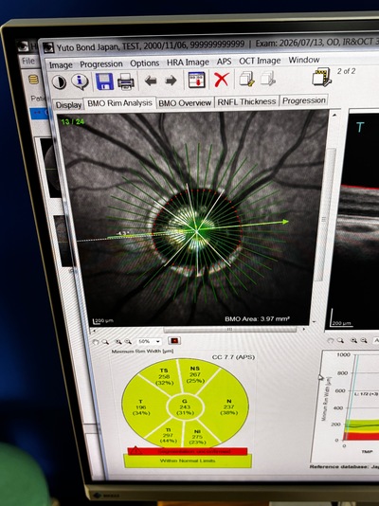Click the NI 275 sector of chart

[x=197, y=436]
